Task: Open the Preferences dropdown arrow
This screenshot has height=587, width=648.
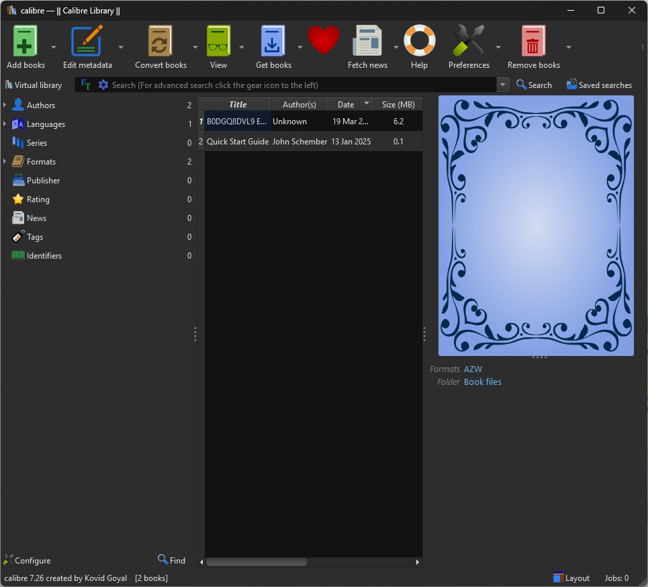Action: (498, 47)
